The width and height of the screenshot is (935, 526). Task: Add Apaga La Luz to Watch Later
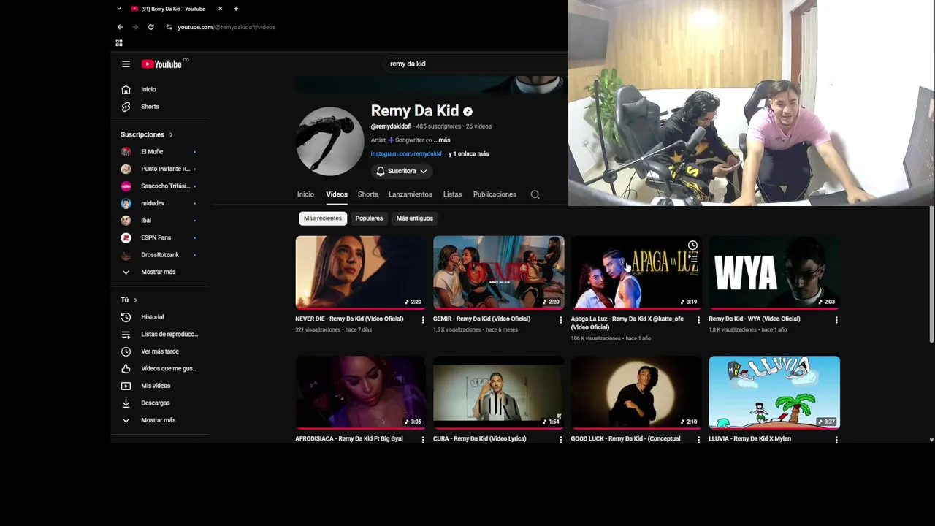692,245
